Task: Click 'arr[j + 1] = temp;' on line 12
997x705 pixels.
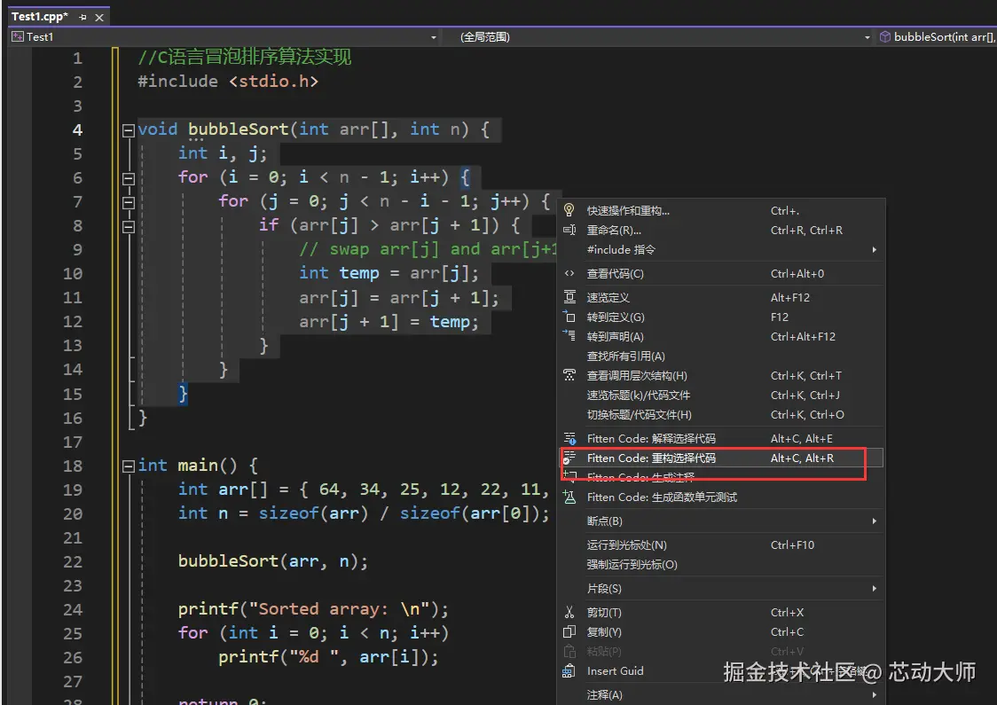Action: (389, 322)
